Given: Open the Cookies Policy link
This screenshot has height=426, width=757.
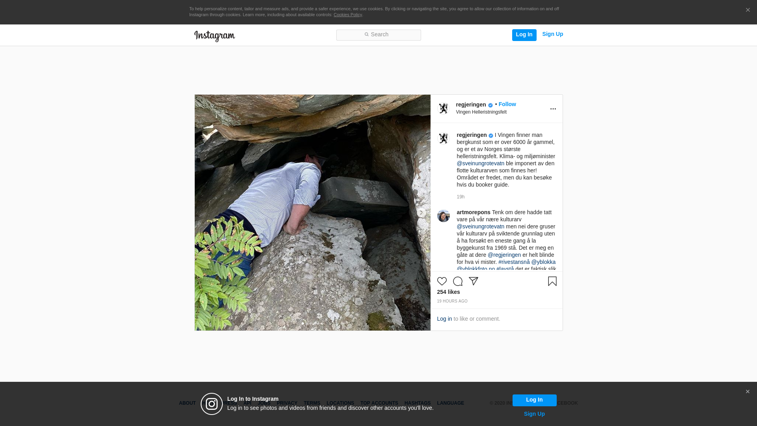Looking at the screenshot, I should 348,15.
